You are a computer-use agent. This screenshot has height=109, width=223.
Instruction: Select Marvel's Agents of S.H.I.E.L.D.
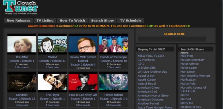pyautogui.click(x=193, y=89)
